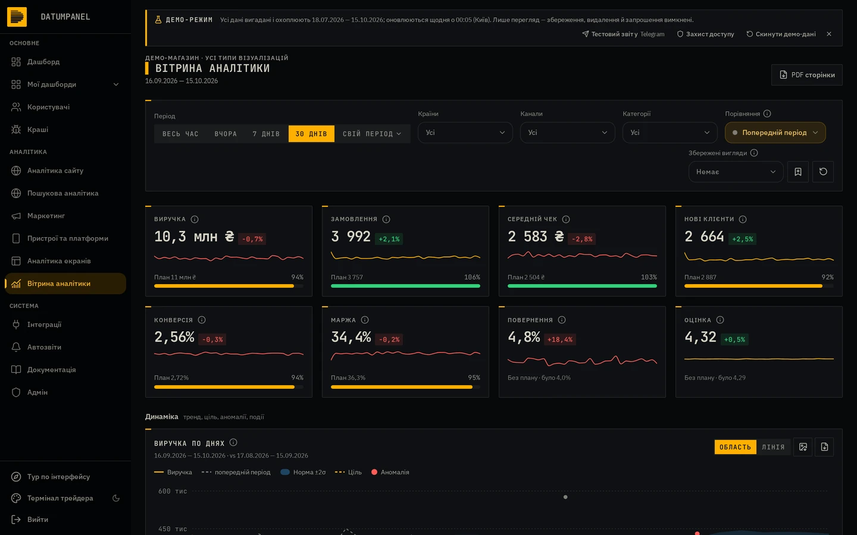This screenshot has height=535, width=857.
Task: Click Скинути демо-дані link
Action: [781, 34]
